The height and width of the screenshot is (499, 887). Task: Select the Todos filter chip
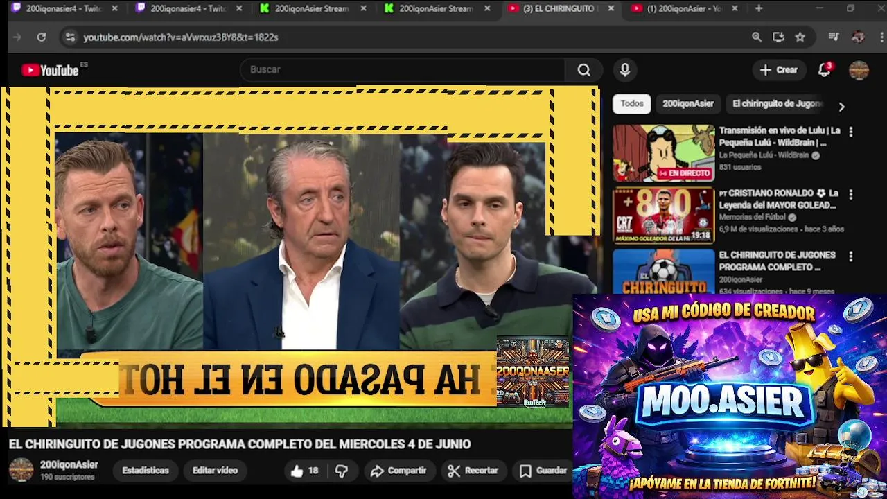632,103
